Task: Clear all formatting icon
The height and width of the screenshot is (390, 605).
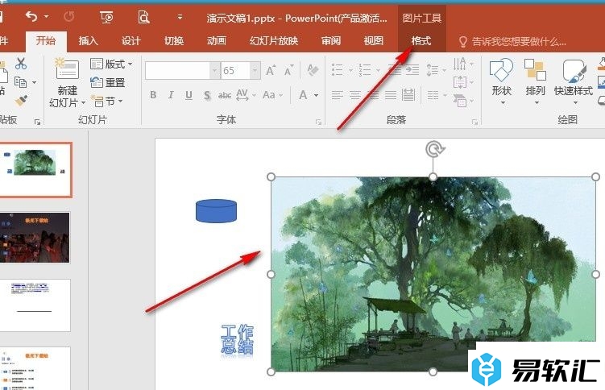Action: [x=313, y=70]
